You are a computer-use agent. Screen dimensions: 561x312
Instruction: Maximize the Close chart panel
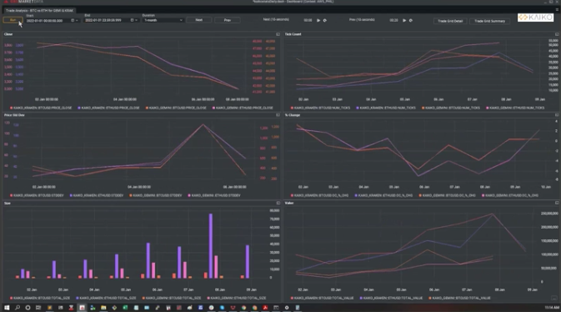(x=278, y=34)
